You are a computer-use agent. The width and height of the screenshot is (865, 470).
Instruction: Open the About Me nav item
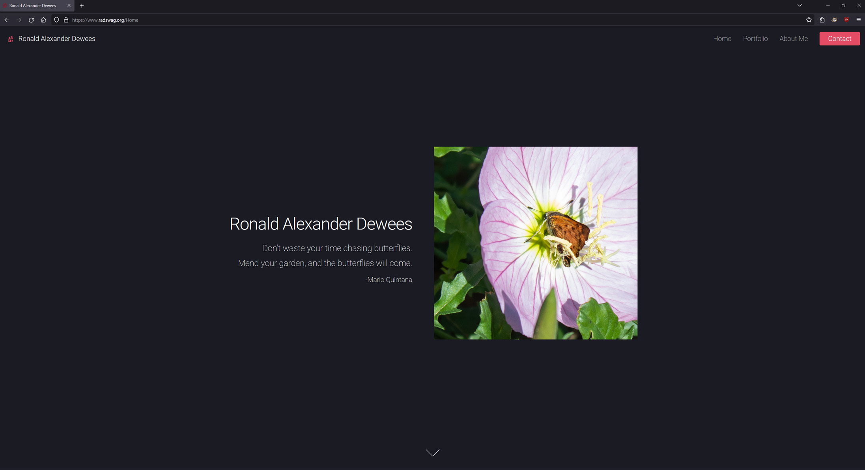(793, 39)
